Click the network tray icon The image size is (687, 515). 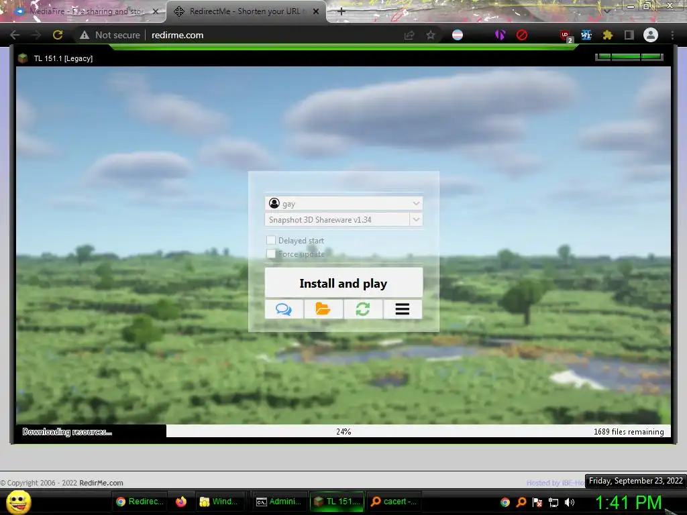(x=553, y=502)
